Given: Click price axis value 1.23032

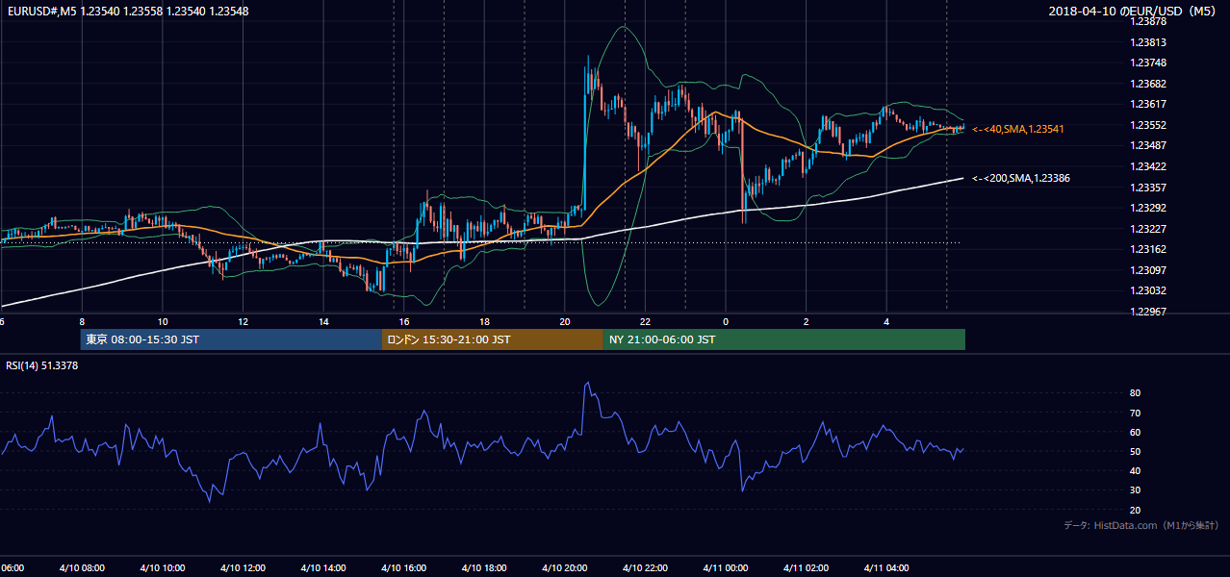Looking at the screenshot, I should (x=1148, y=290).
